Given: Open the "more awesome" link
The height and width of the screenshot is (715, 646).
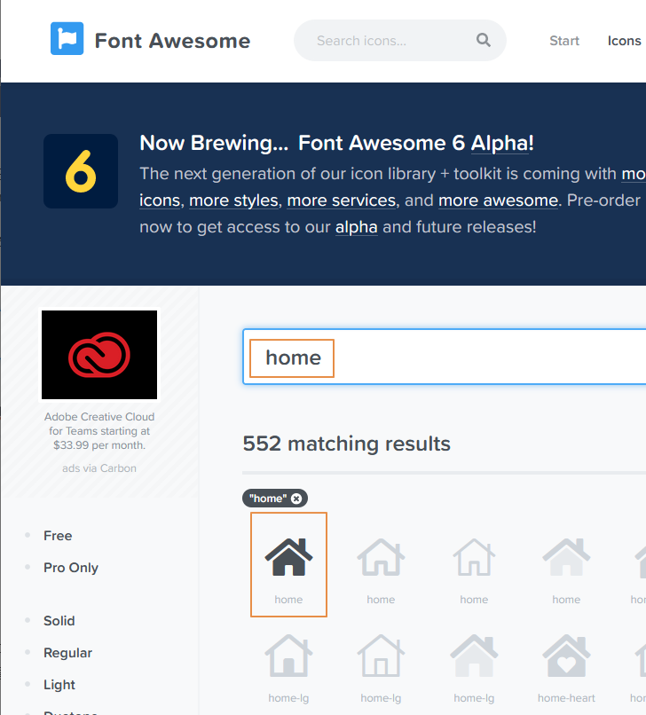Looking at the screenshot, I should (x=498, y=200).
